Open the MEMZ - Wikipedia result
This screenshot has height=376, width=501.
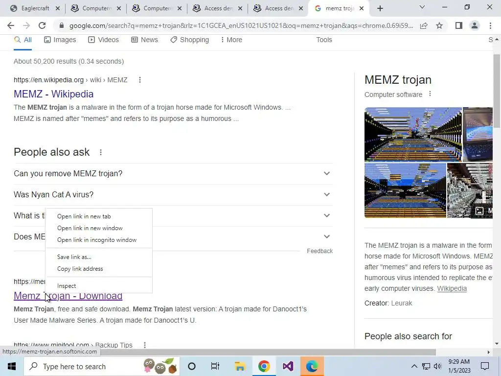click(54, 94)
